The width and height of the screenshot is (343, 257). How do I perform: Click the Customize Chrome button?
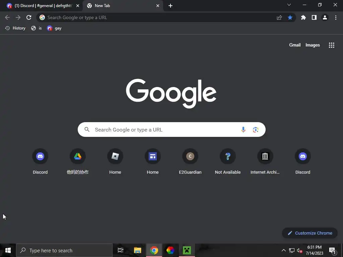click(x=310, y=233)
